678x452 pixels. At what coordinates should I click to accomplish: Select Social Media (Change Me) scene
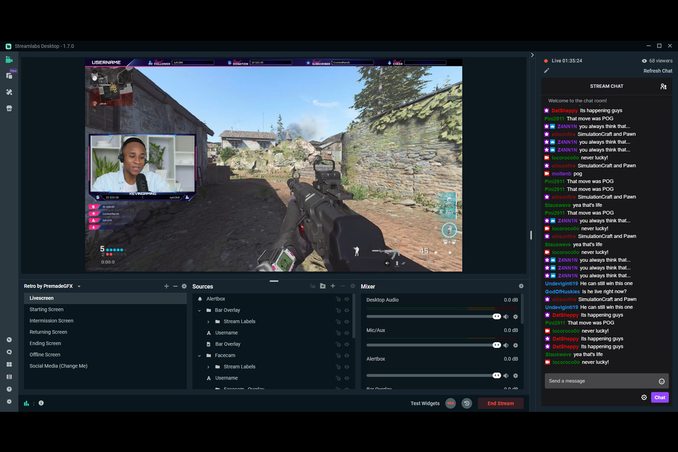point(105,365)
